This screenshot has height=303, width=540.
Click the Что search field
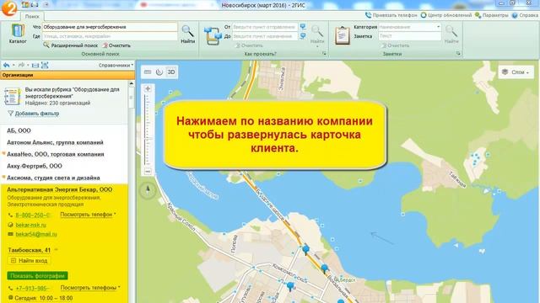click(110, 27)
